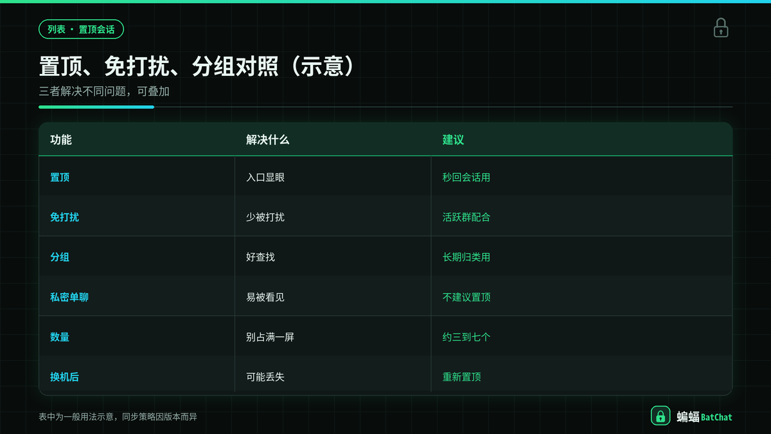Click the lock icon in top-right corner
This screenshot has height=434, width=771.
pyautogui.click(x=721, y=28)
